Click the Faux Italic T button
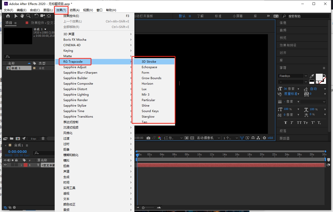The height and width of the screenshot is (212, 333). click(292, 123)
